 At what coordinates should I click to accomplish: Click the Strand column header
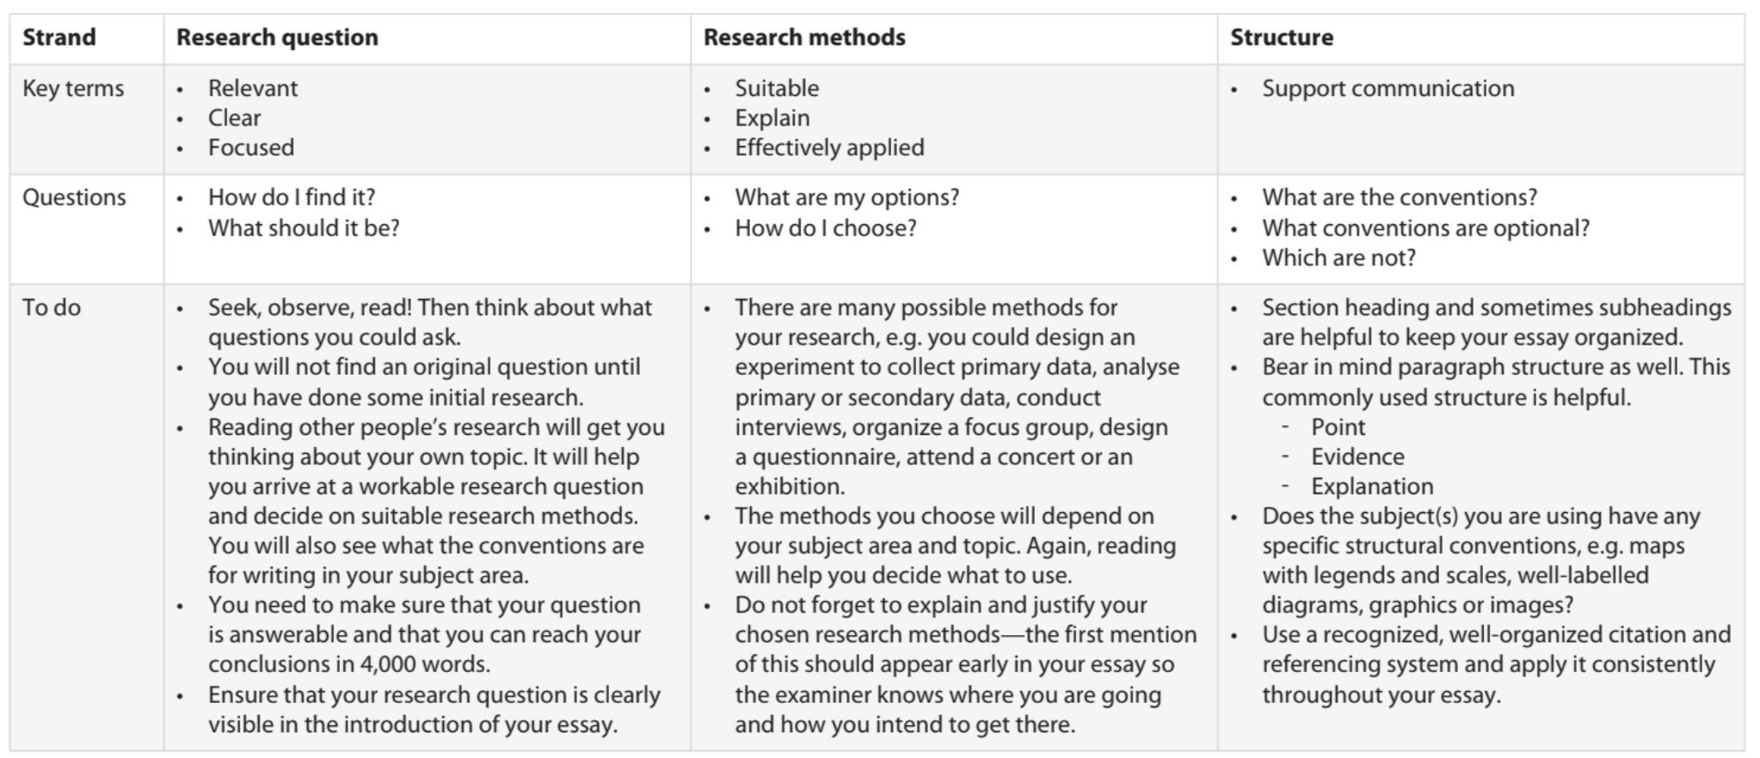tap(58, 37)
